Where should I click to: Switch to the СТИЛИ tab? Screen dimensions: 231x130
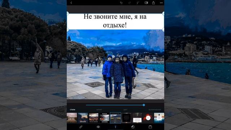pos(73,109)
